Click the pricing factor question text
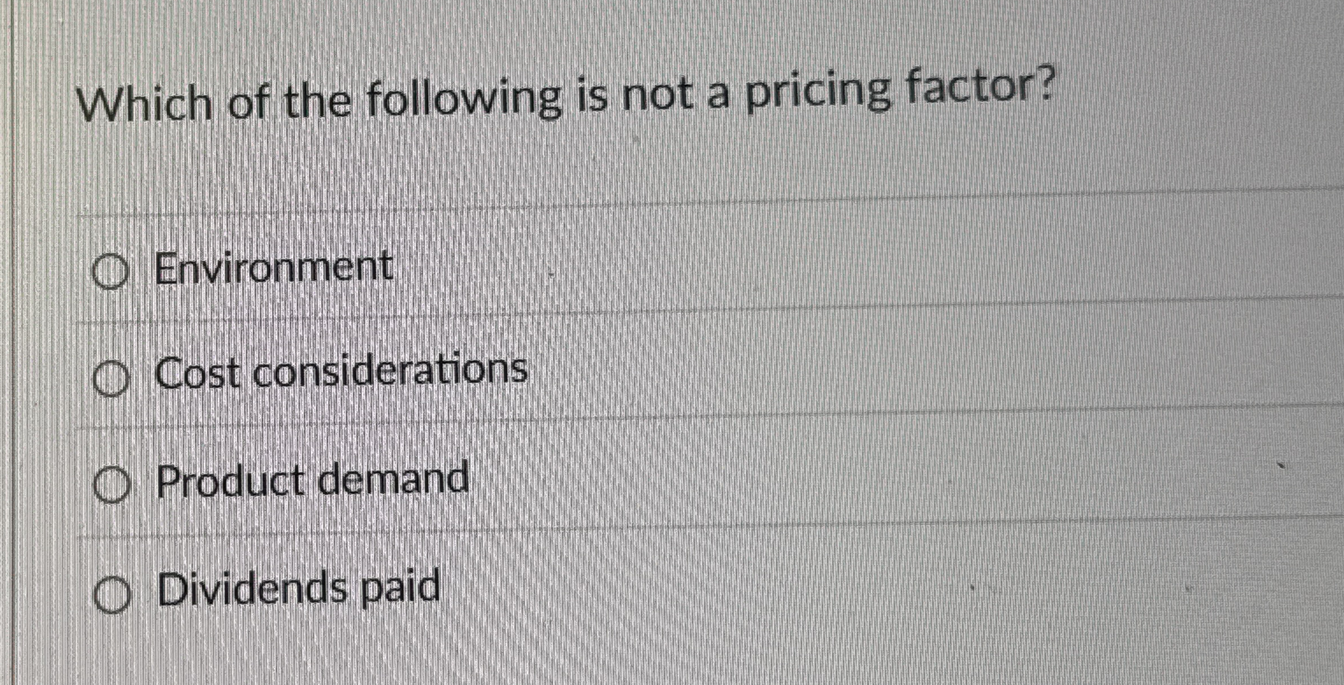 (x=566, y=94)
